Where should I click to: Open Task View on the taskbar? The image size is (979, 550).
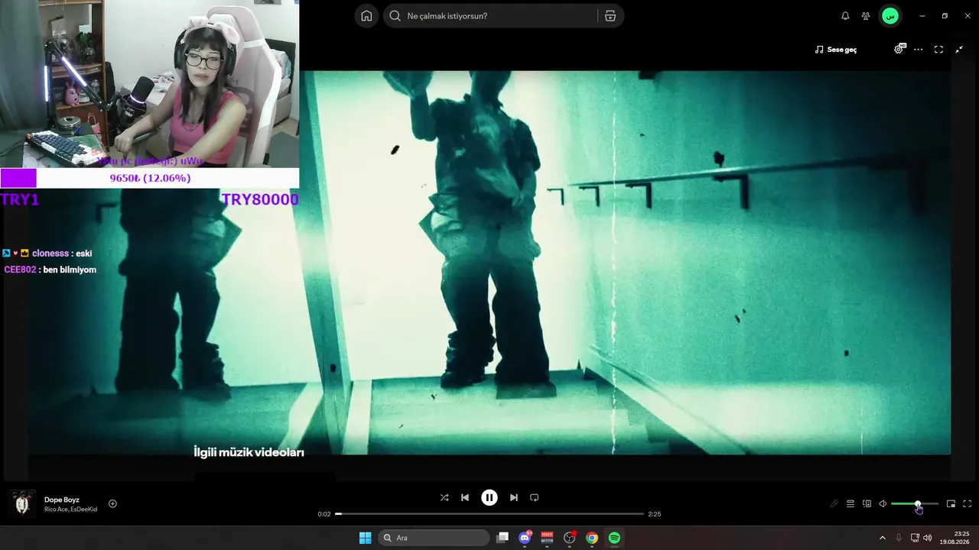(503, 538)
